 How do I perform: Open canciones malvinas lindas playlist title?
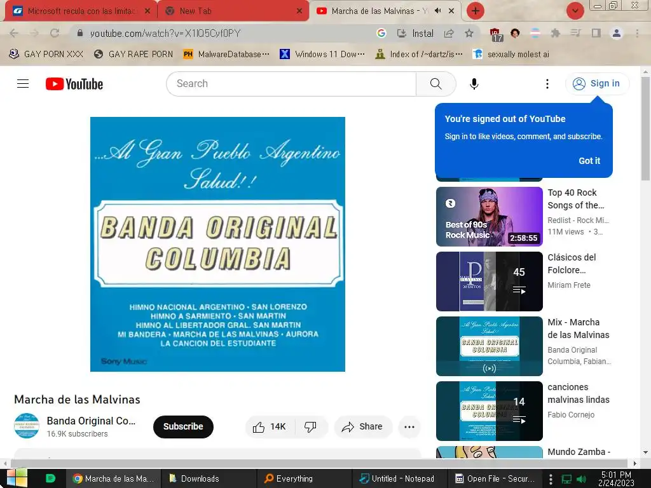pos(579,393)
